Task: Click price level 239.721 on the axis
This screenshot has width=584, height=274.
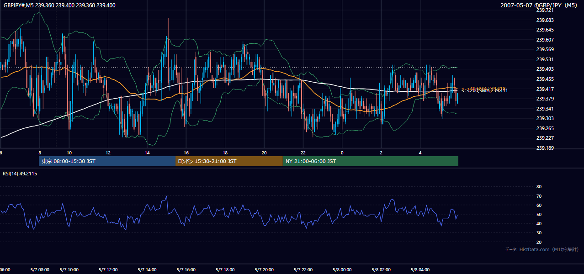Action: click(x=545, y=10)
